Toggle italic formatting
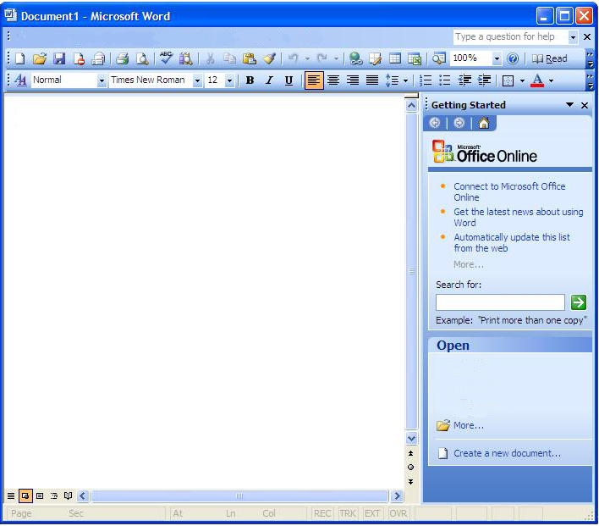This screenshot has width=599, height=526. coord(269,80)
